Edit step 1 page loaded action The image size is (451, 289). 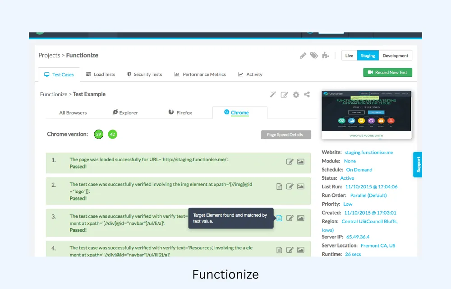tap(290, 162)
